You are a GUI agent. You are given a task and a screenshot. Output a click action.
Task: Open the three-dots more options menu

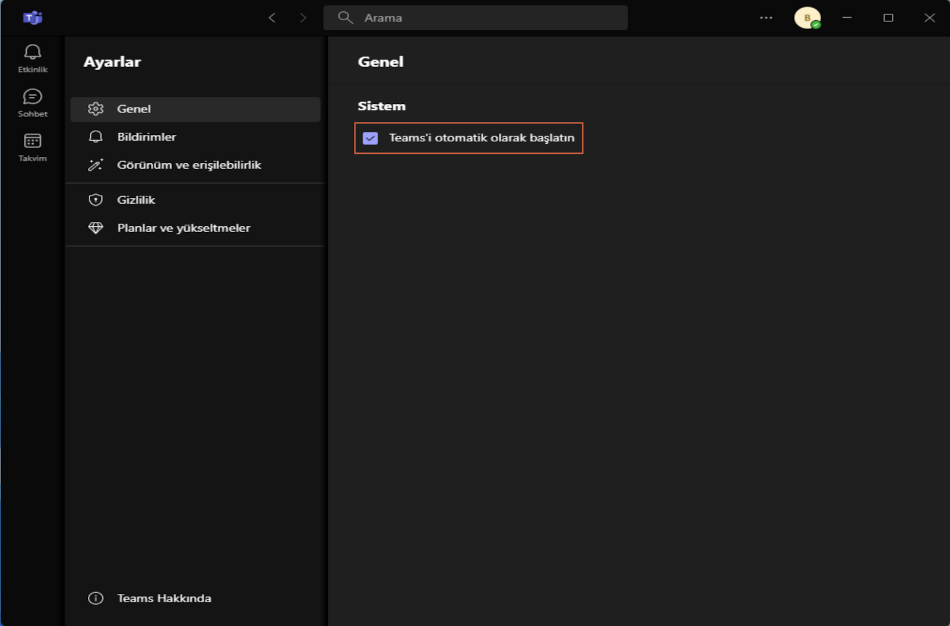pyautogui.click(x=766, y=18)
